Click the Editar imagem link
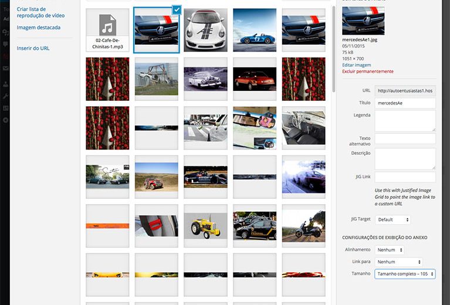The width and height of the screenshot is (450, 305). [x=357, y=65]
